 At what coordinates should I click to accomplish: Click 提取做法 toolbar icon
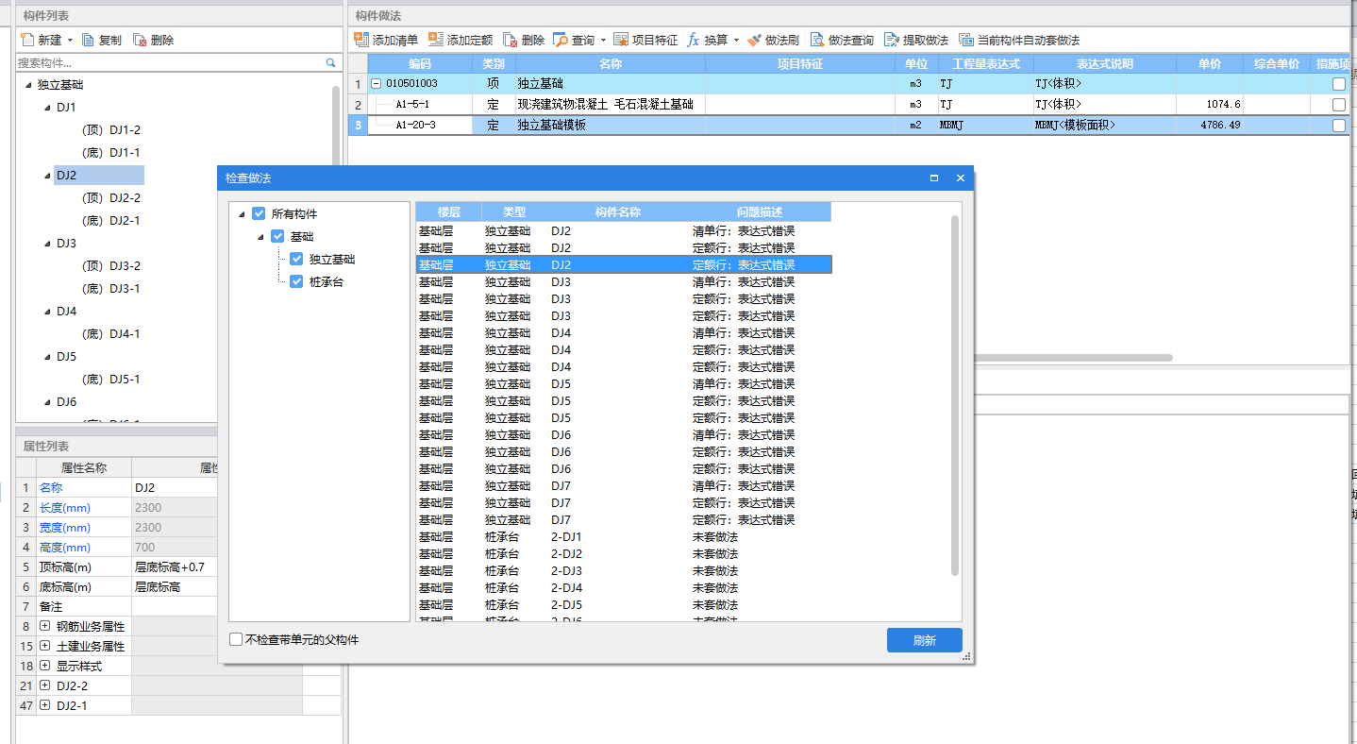pos(892,40)
